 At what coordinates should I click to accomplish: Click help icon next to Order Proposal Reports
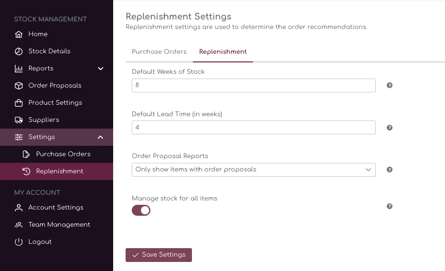coord(390,170)
